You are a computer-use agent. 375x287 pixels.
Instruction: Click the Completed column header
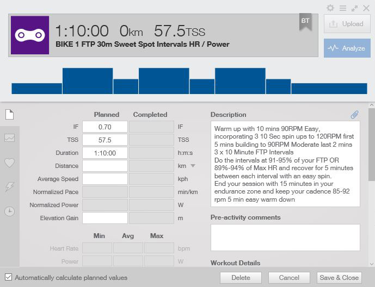(150, 115)
